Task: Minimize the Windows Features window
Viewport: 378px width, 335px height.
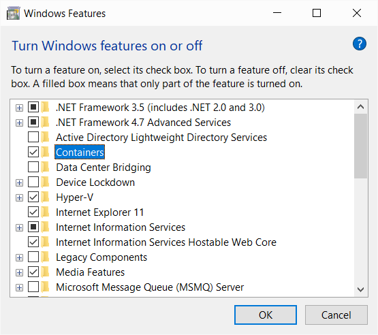Action: tap(277, 13)
